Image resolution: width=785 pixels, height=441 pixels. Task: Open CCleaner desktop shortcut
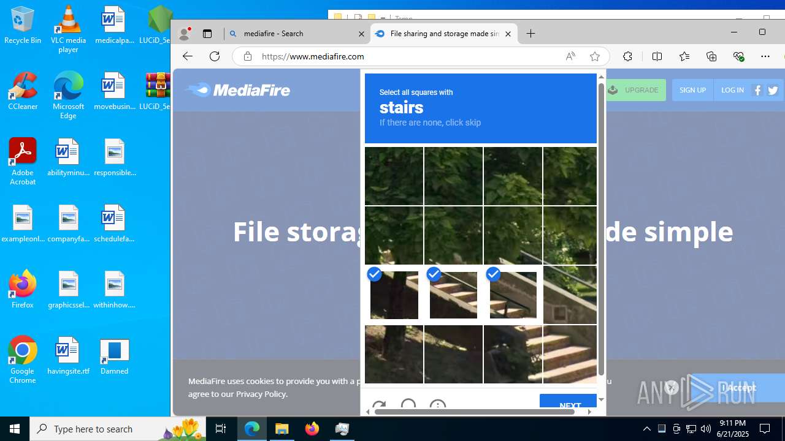(23, 92)
